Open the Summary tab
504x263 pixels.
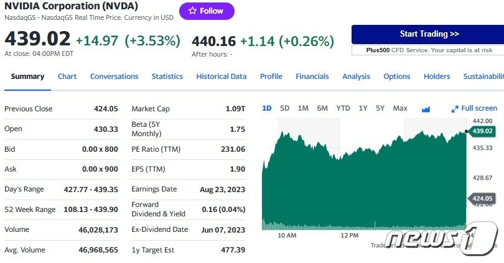27,76
